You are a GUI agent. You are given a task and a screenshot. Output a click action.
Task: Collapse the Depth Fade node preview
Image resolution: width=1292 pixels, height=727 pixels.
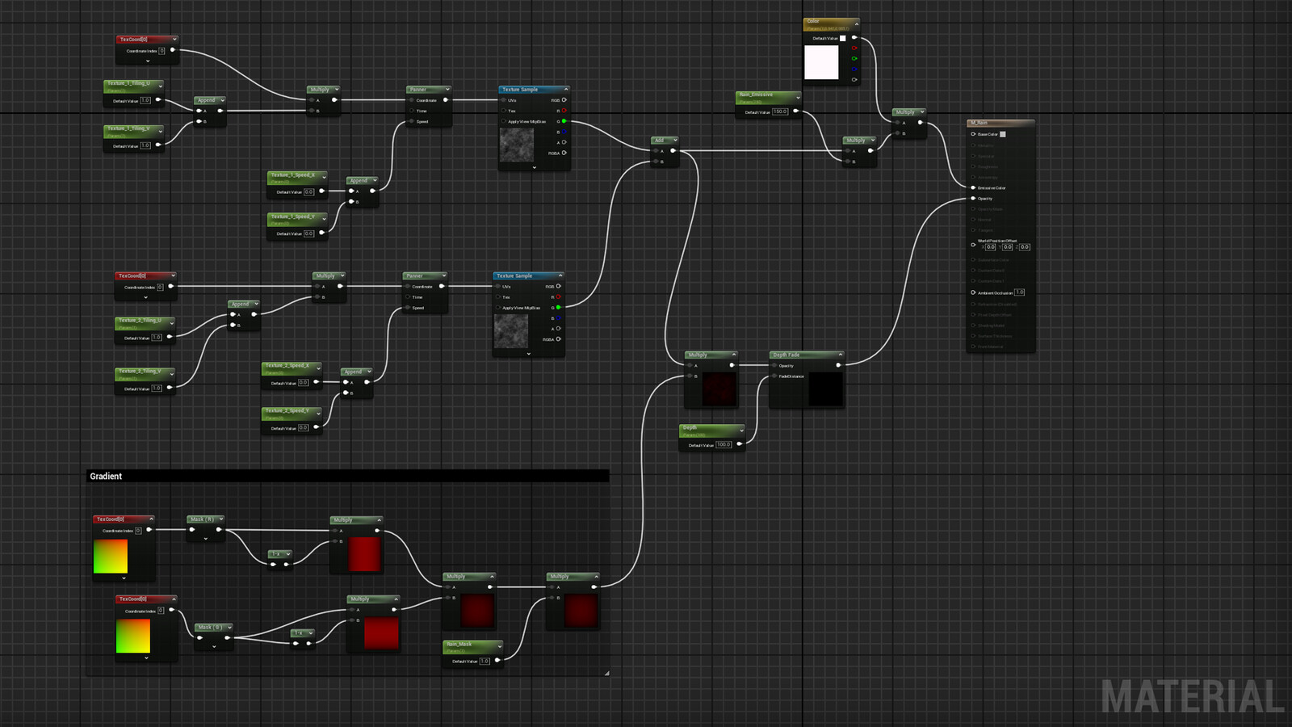click(840, 355)
